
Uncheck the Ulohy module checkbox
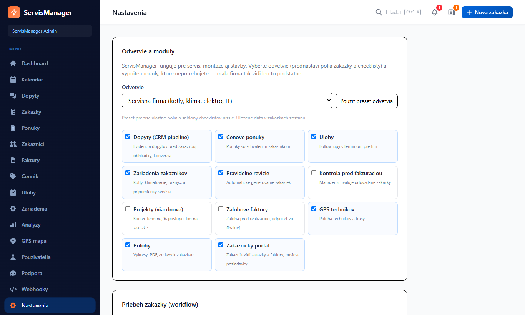pos(314,136)
